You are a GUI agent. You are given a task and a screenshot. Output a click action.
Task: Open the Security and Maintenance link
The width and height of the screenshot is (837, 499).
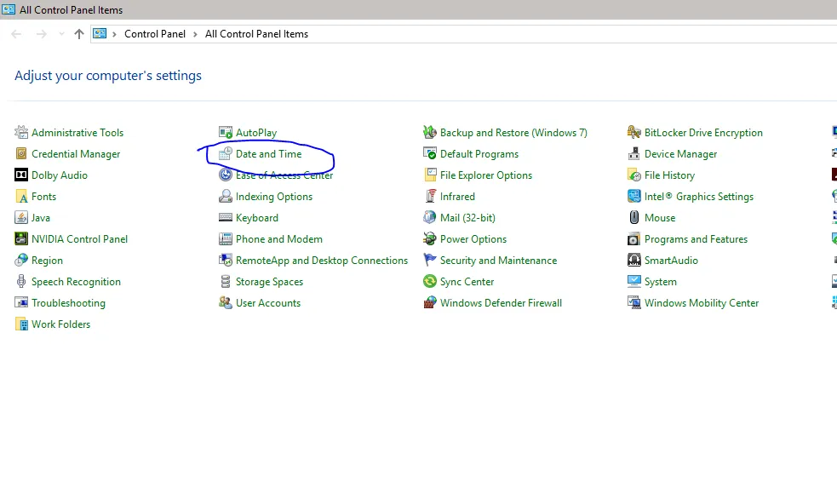tap(499, 261)
